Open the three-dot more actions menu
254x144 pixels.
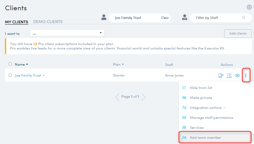click(246, 76)
